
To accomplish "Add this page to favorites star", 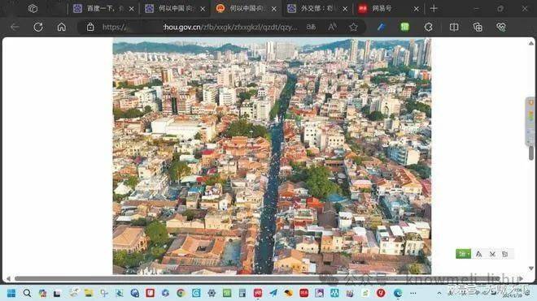I will click(353, 27).
